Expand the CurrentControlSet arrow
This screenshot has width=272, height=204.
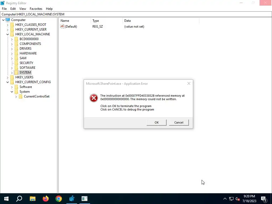pos(16,97)
